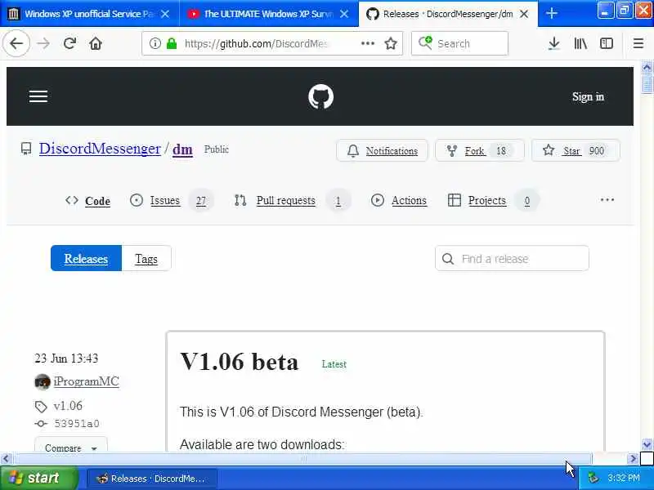Open iProgramMC's profile link
Screen dimensions: 654x490
[87, 381]
